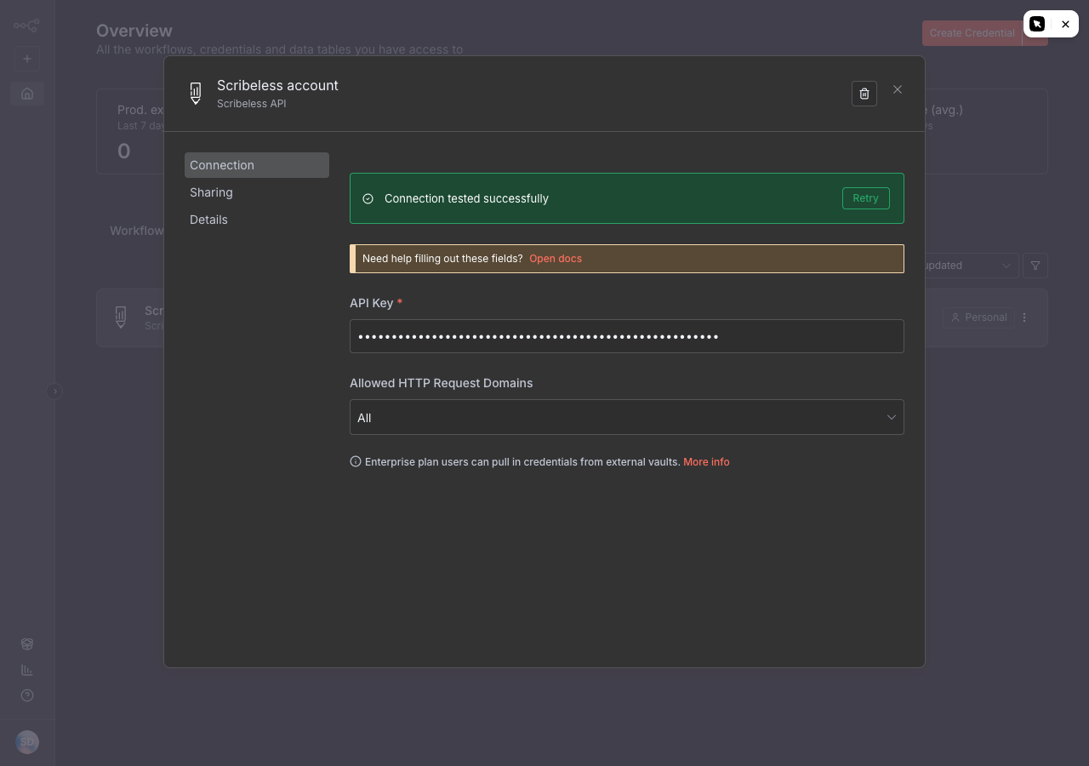Go to the Home overview icon
This screenshot has height=766, width=1089.
(x=27, y=94)
